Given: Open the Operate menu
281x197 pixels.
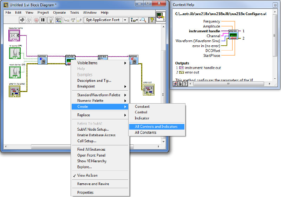Looking at the screenshot, I should (59, 13).
